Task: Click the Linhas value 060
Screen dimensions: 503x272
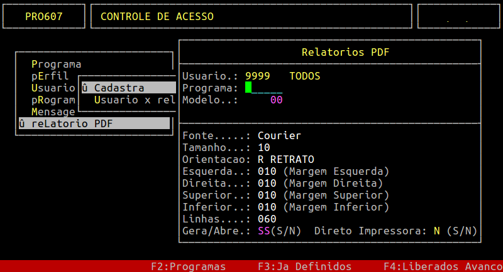Action: [267, 219]
